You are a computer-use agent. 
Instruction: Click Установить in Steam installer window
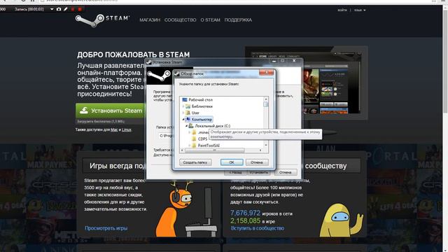point(258,173)
